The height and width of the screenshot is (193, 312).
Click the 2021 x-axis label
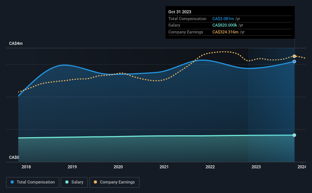pos(164,167)
